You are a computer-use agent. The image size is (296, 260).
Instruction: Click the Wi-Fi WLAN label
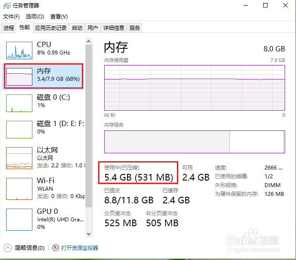tap(46, 184)
